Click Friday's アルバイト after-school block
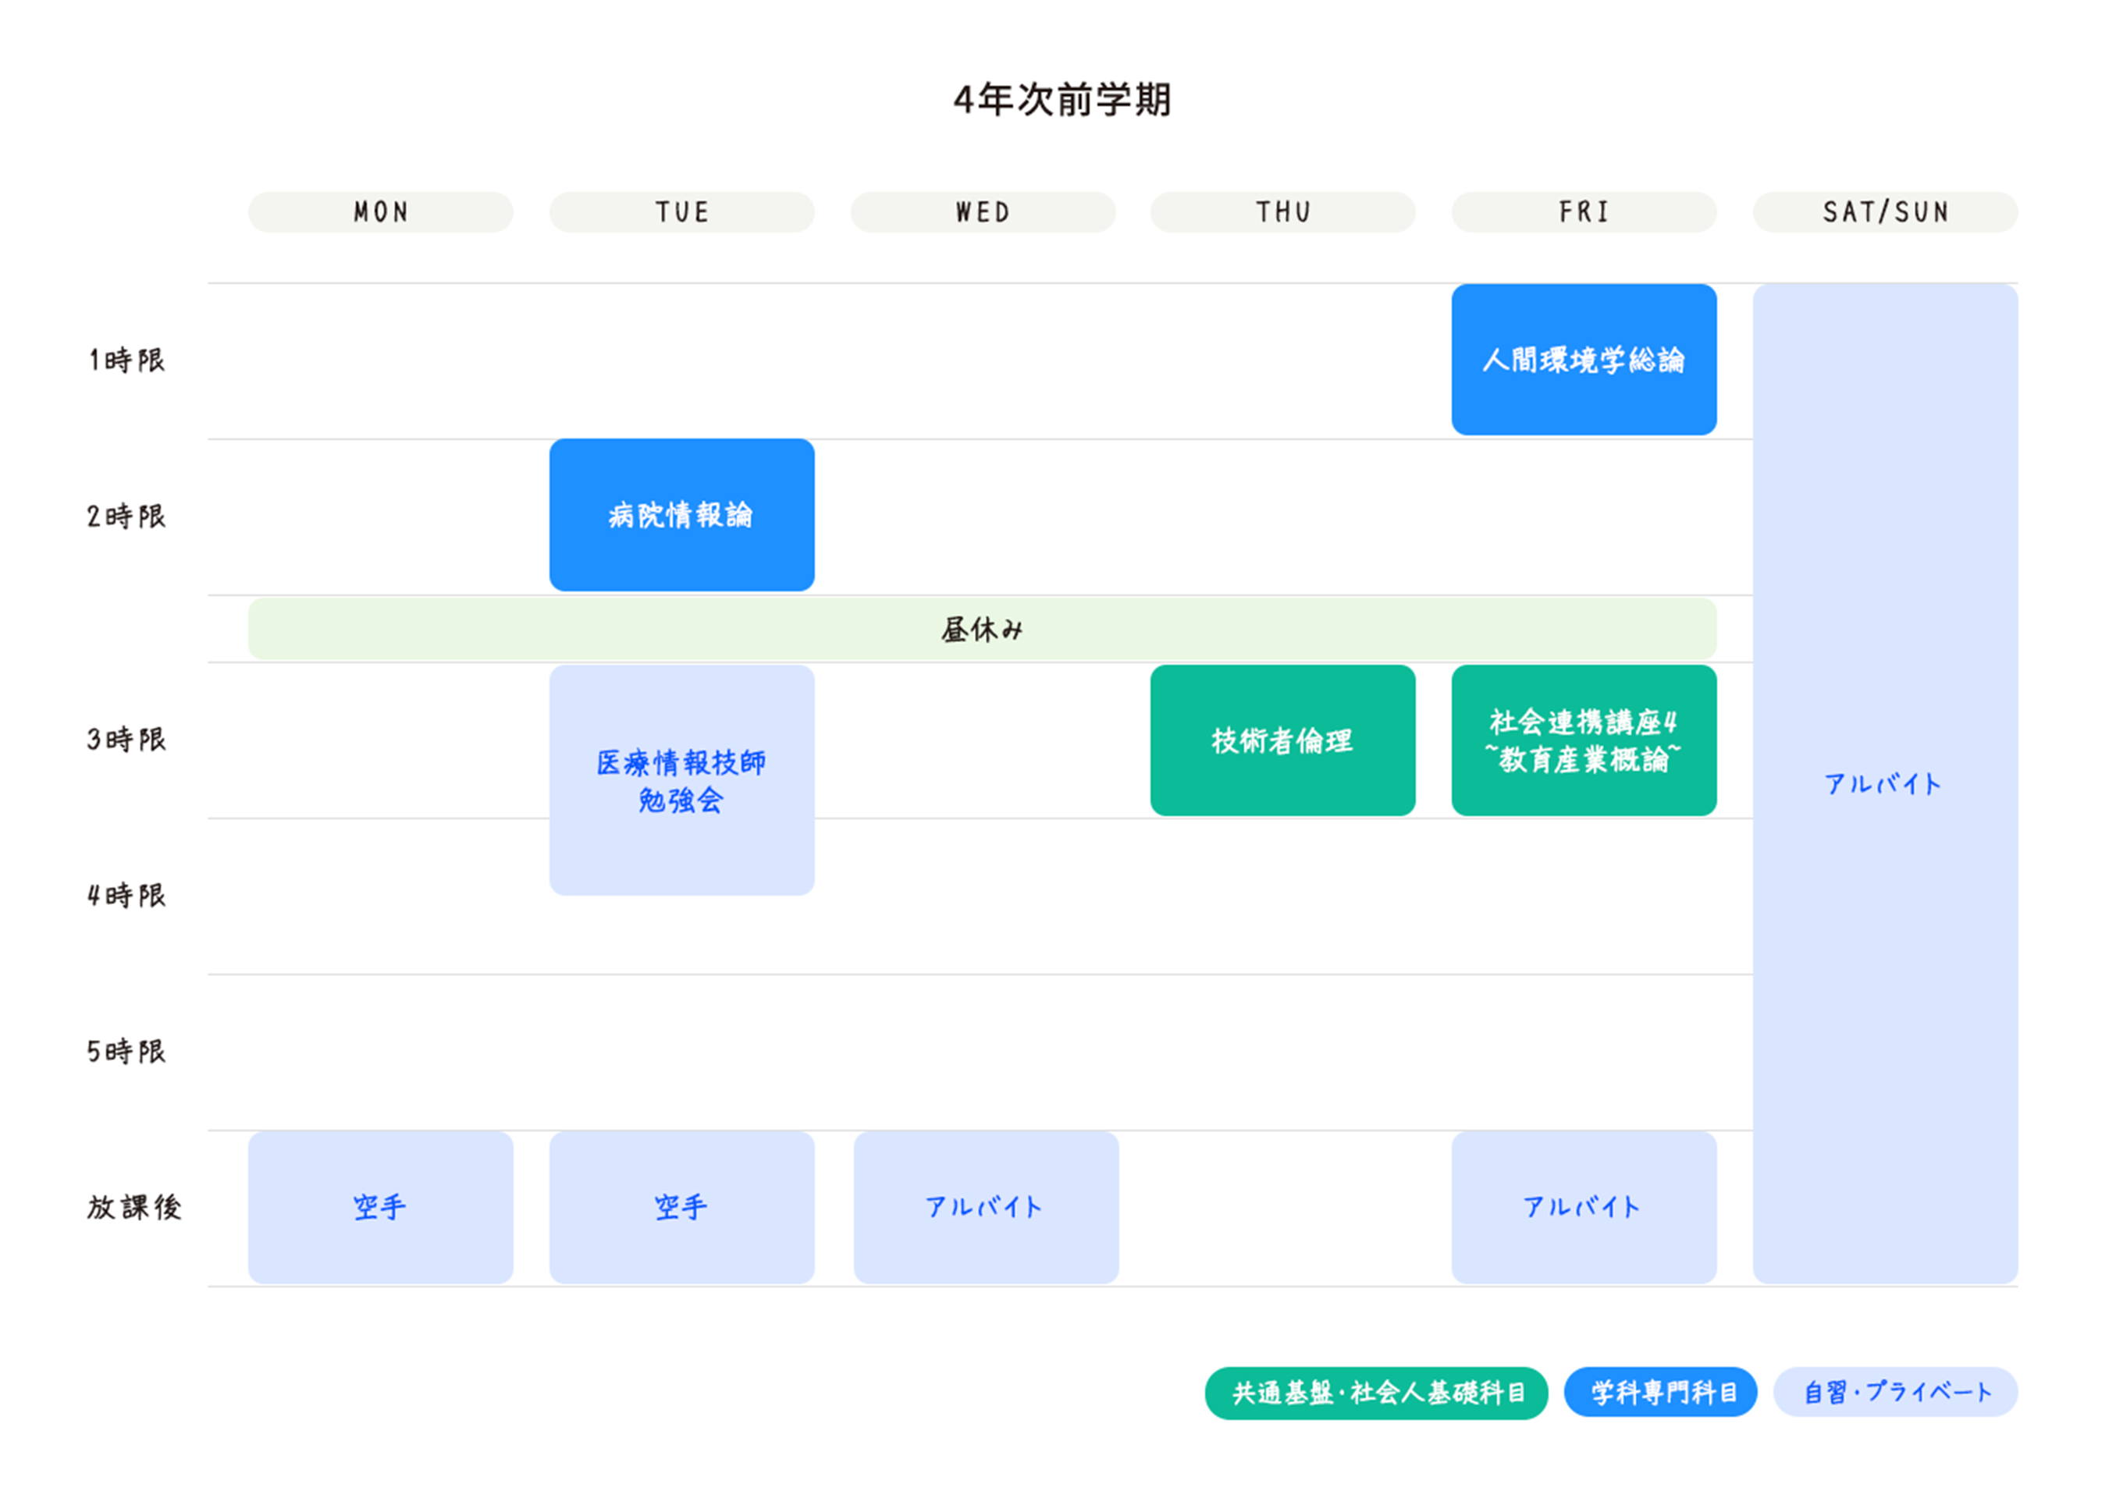 point(1583,1206)
